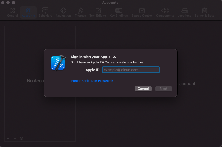The image size is (222, 147).
Task: Go to the Themes tab
Action: pos(80,12)
